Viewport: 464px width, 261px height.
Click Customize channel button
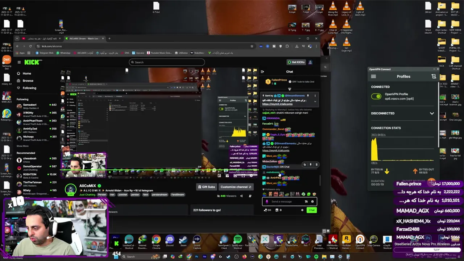click(236, 187)
